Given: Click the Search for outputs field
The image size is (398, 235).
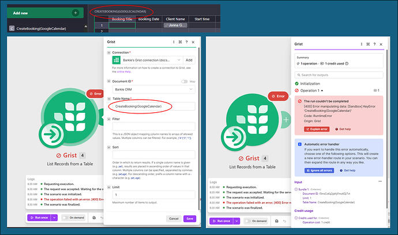Looking at the screenshot, I should pyautogui.click(x=339, y=75).
